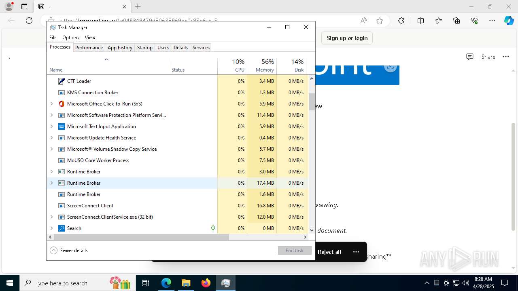
Task: Open Firefox from the taskbar
Action: click(x=206, y=283)
